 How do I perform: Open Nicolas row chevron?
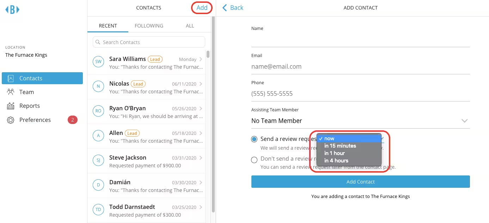[x=201, y=84]
